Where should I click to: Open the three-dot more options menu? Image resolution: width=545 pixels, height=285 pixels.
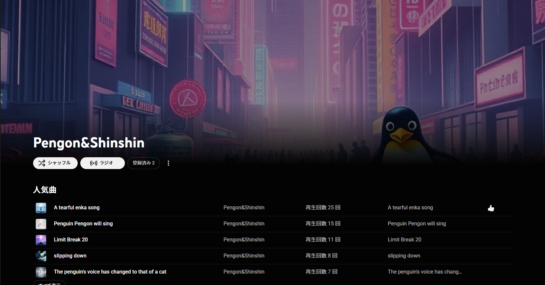[x=168, y=163]
